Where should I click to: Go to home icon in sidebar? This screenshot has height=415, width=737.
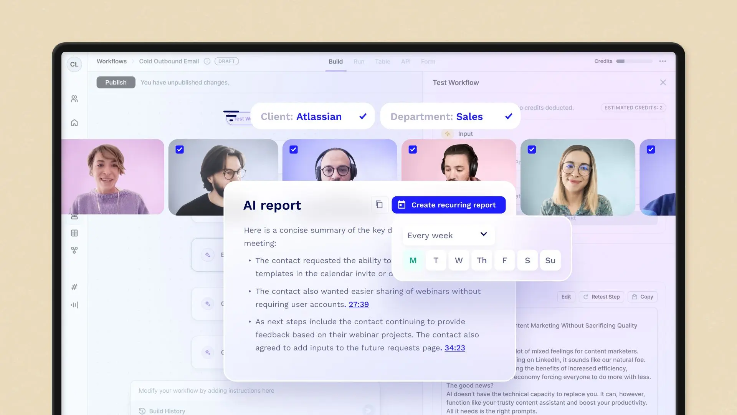(x=74, y=123)
